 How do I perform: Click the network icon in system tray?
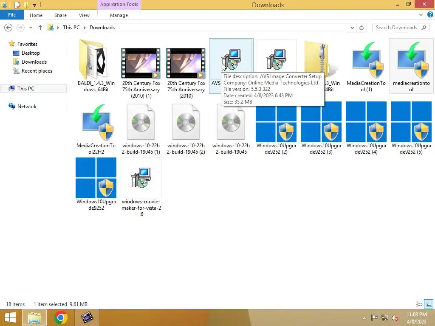[385, 318]
